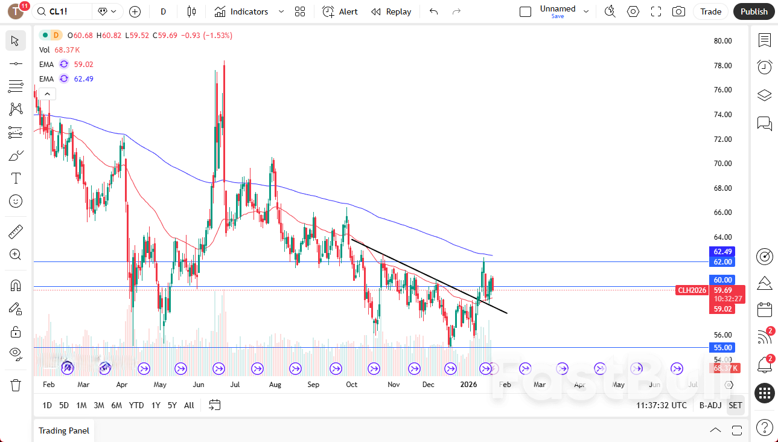Click the Zoom In magnifier tool
This screenshot has height=442, width=778.
point(16,254)
